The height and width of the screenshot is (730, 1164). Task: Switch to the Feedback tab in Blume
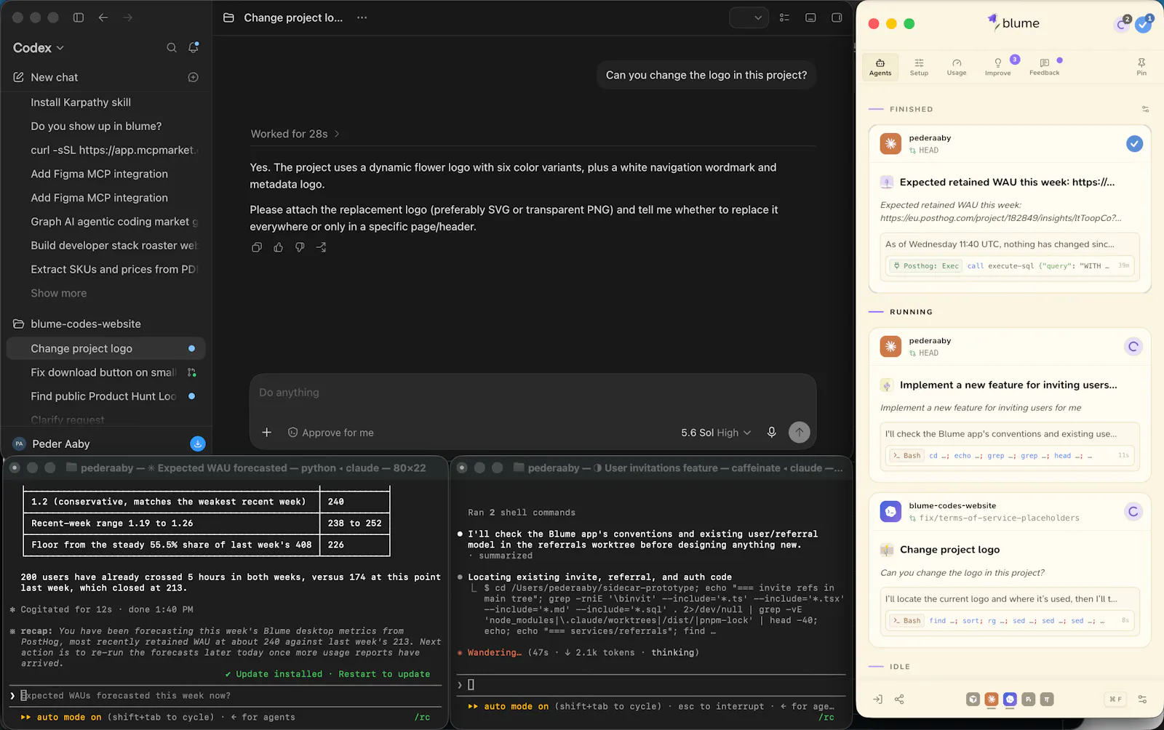[1044, 66]
